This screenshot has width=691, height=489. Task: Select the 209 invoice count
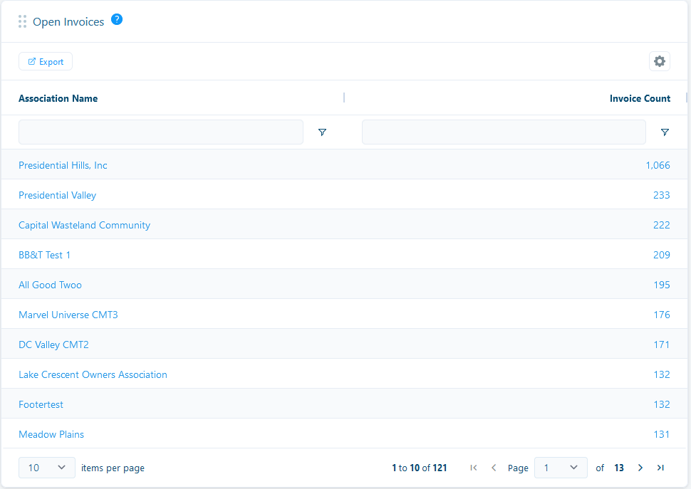(x=662, y=255)
